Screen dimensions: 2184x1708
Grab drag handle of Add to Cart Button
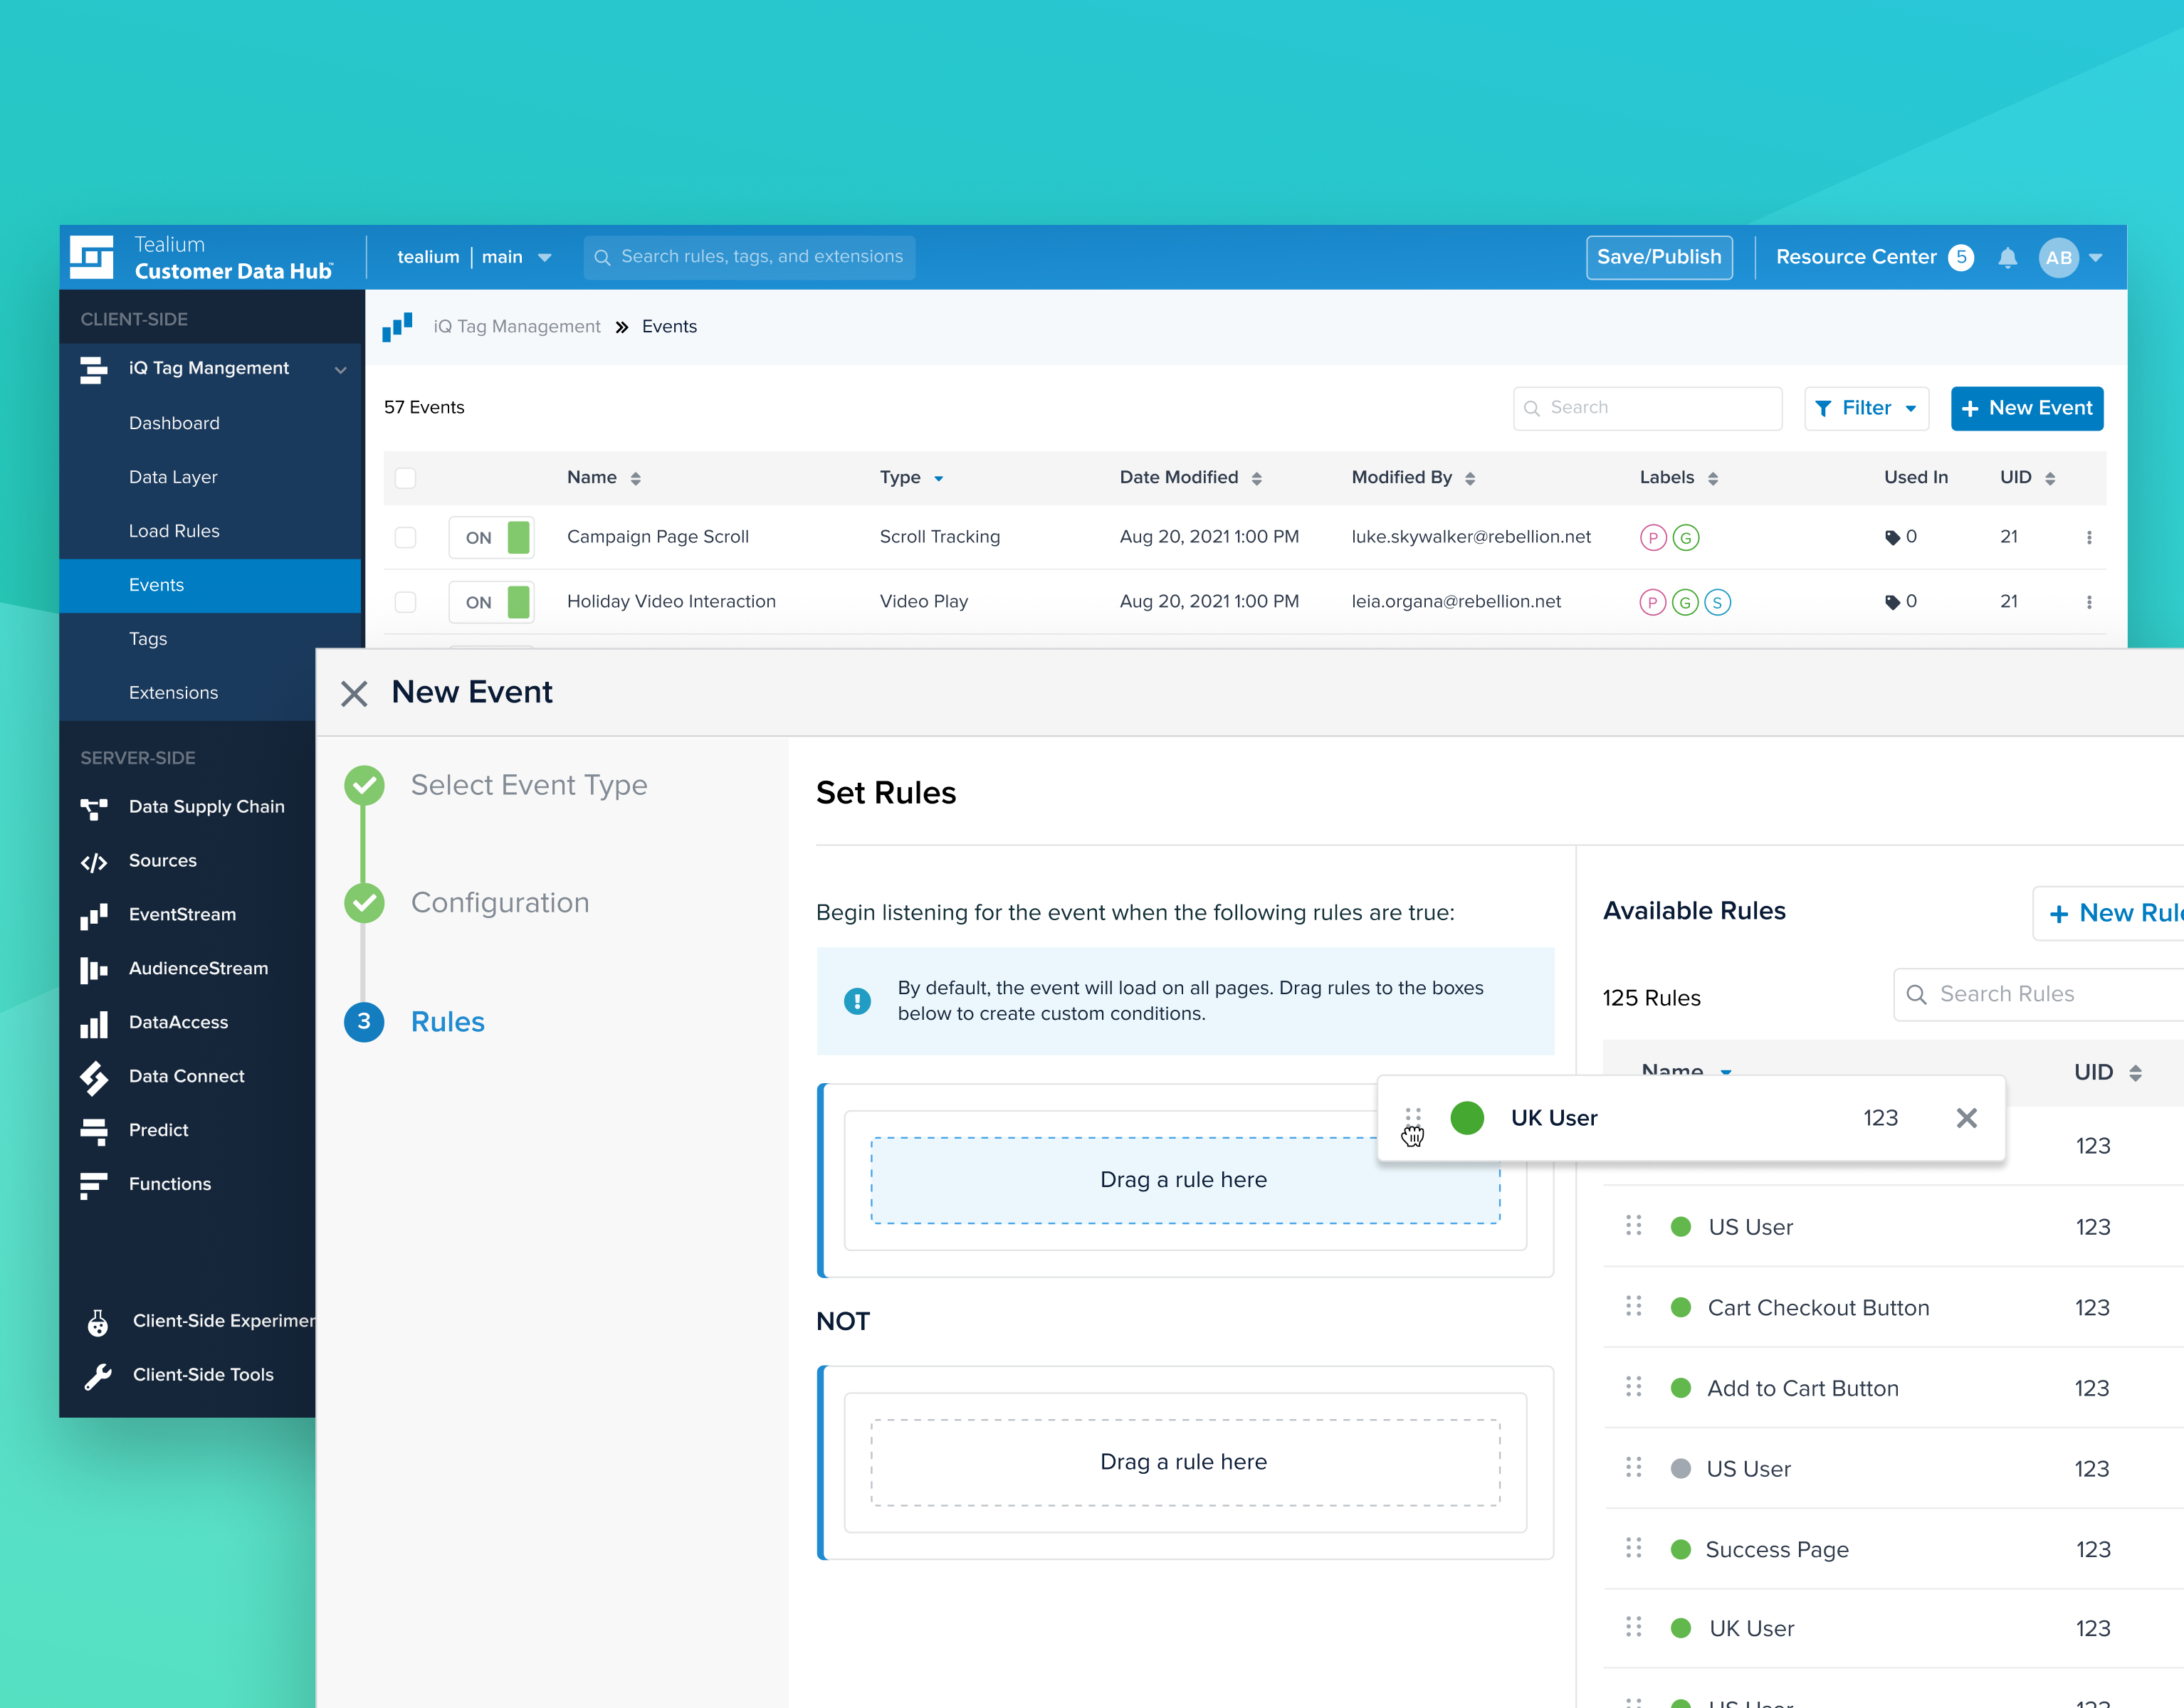(1634, 1387)
